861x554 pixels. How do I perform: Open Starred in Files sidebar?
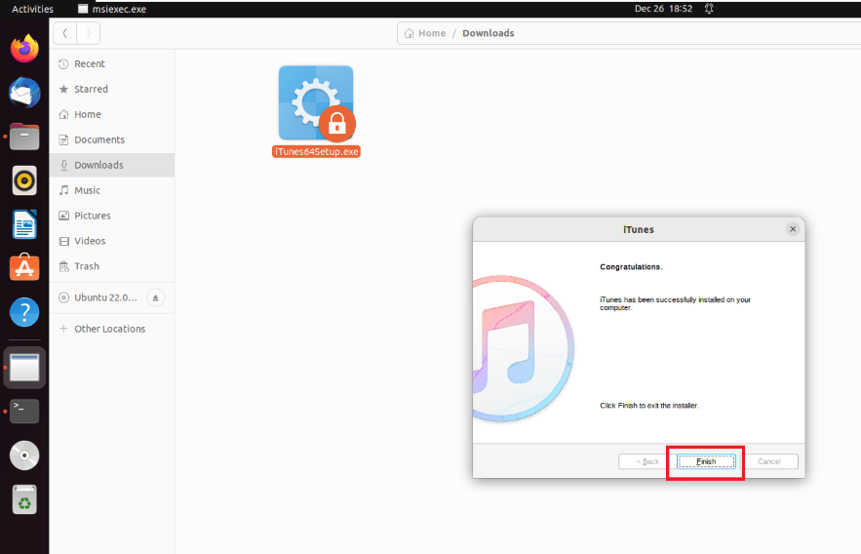pyautogui.click(x=112, y=89)
